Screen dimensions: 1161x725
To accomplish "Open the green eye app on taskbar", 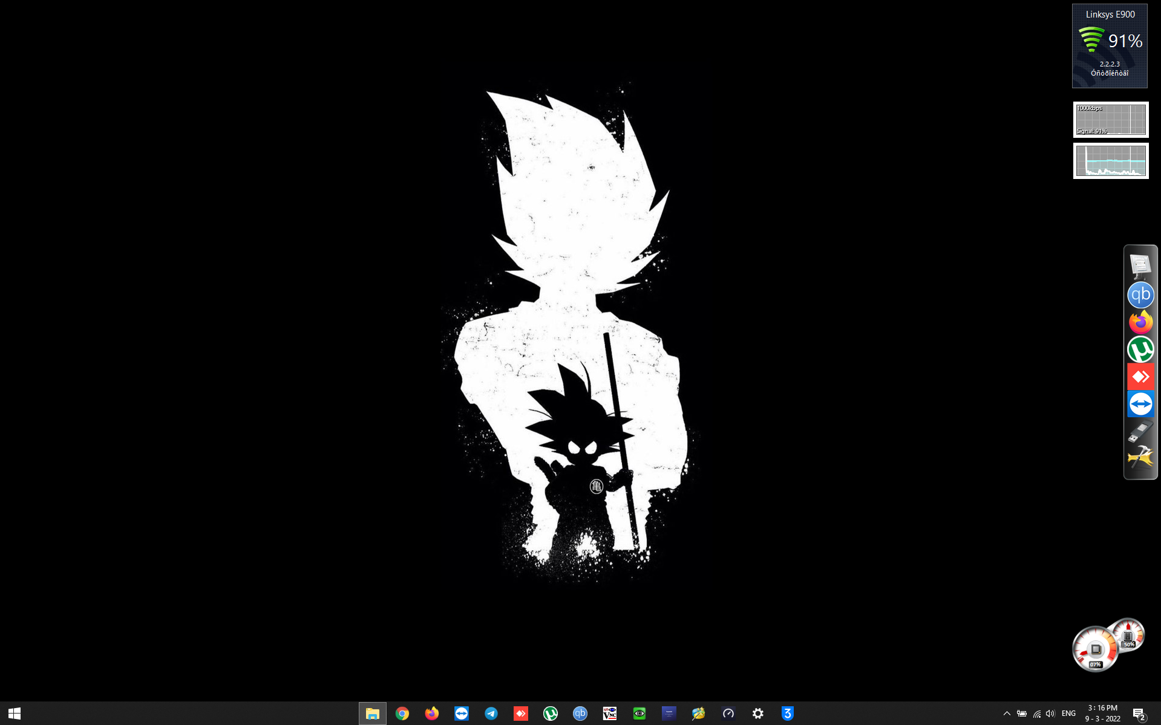I will pyautogui.click(x=639, y=714).
